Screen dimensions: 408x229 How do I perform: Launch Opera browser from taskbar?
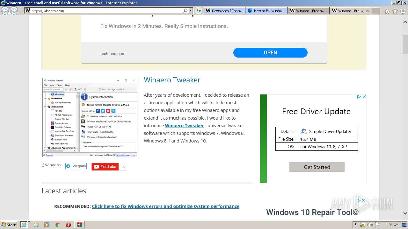(x=68, y=225)
